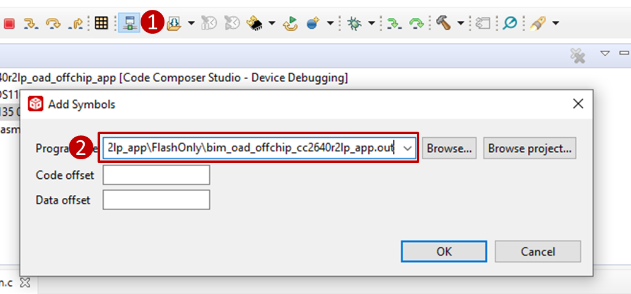This screenshot has height=294, width=631.
Task: Open the Debug view menu triangle
Action: pos(605,53)
